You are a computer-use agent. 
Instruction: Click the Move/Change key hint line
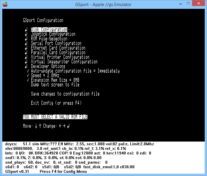pos(46,126)
